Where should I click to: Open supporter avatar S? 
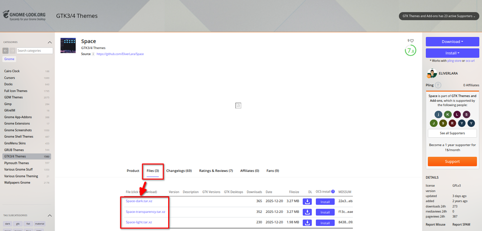[466, 114]
